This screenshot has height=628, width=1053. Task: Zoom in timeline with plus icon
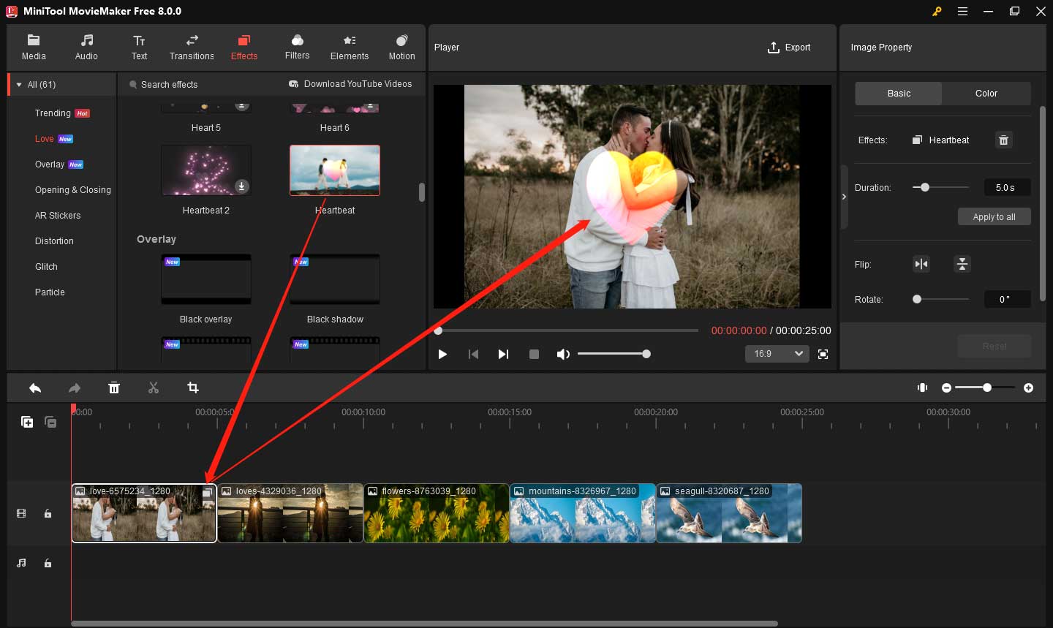coord(1029,388)
